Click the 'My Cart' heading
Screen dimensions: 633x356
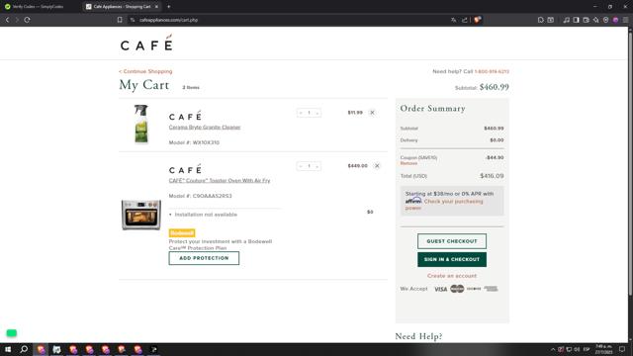pos(144,85)
